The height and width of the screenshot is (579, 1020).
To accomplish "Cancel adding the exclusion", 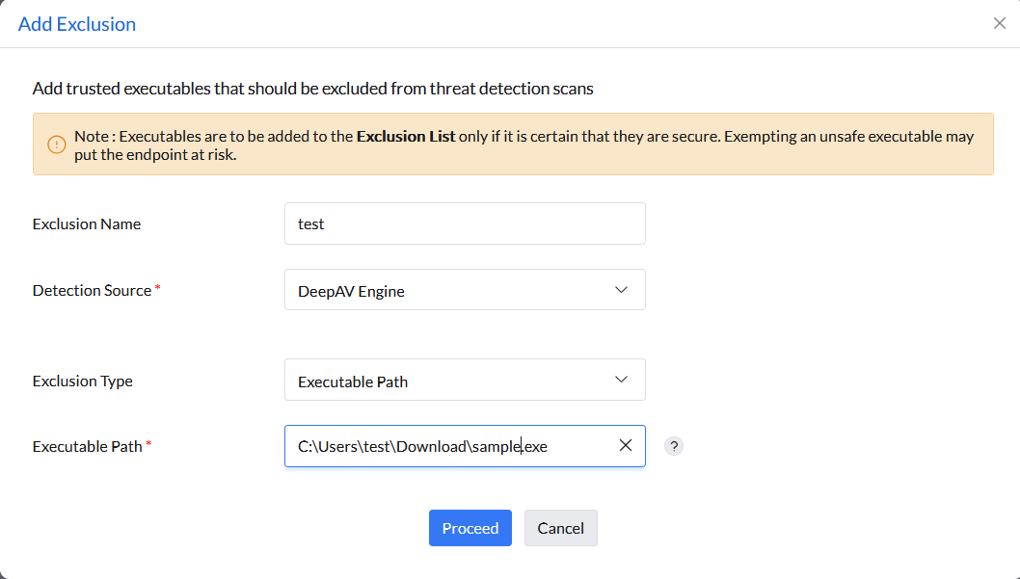I will (560, 528).
